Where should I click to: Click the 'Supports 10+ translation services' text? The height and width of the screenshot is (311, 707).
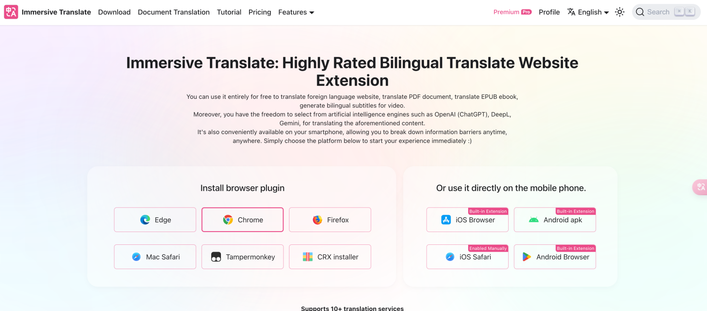coord(352,308)
